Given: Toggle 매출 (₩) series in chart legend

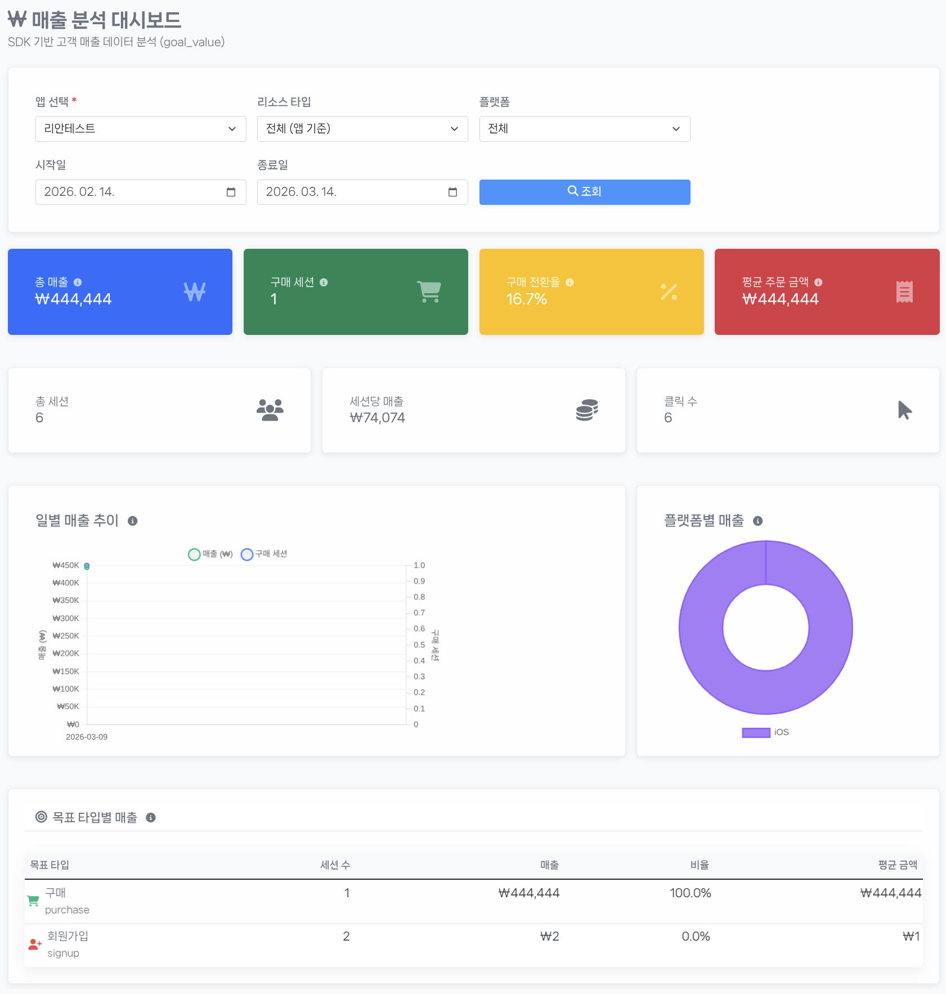Looking at the screenshot, I should 210,554.
